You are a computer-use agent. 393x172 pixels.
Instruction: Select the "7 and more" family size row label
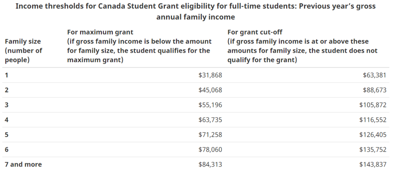[x=23, y=164]
